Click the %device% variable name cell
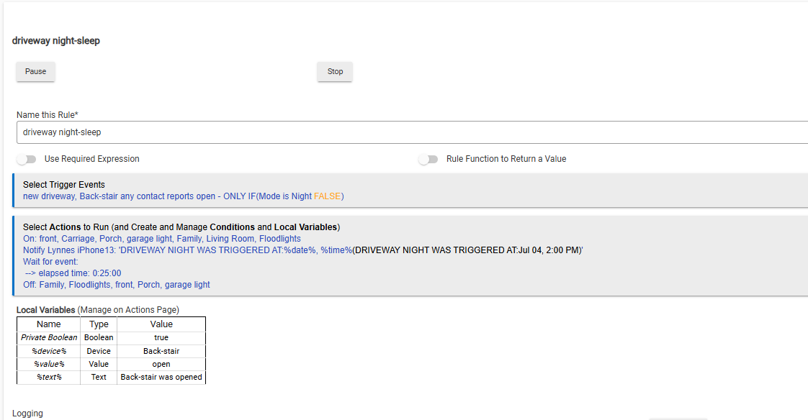 [49, 351]
